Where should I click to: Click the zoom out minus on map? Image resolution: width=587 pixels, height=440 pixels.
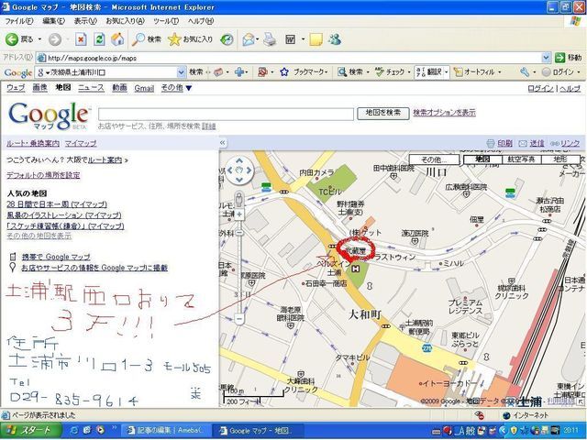pos(239,319)
